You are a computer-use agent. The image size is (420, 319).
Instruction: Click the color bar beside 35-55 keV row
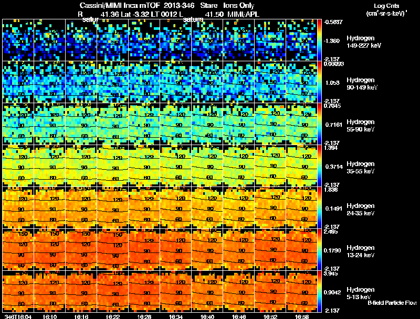[x=320, y=166]
